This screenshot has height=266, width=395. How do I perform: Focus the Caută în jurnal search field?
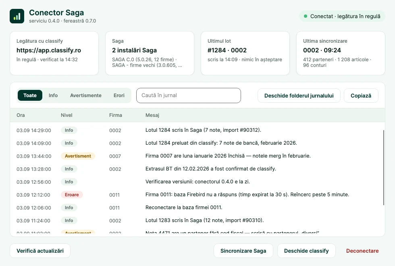pos(189,96)
